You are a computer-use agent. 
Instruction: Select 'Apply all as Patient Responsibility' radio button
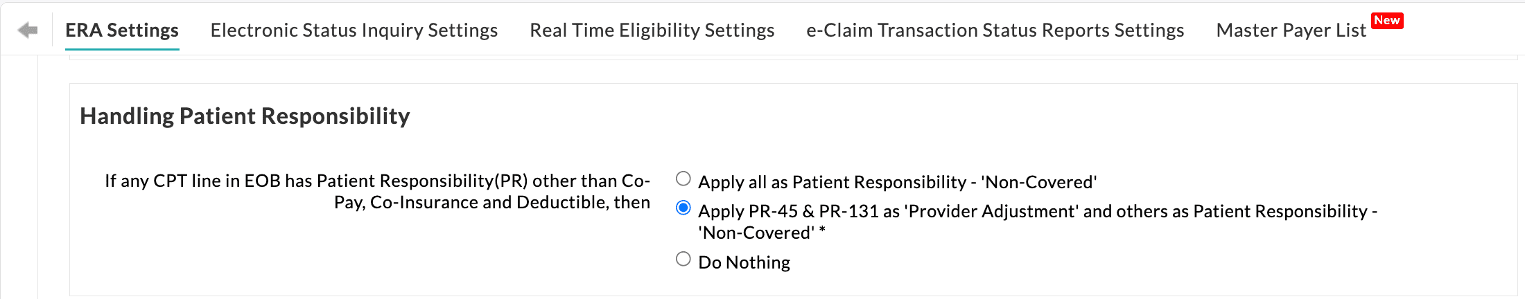(x=683, y=179)
